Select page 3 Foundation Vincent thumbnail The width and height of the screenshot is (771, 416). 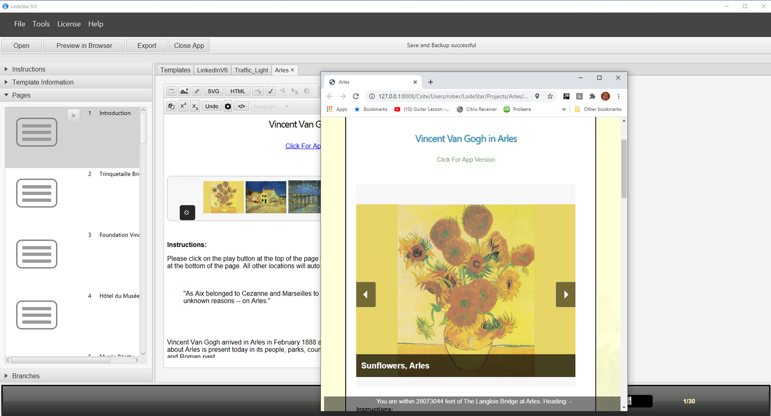37,254
